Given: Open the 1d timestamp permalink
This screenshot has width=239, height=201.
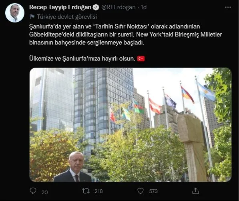Looking at the screenshot, I should [144, 7].
